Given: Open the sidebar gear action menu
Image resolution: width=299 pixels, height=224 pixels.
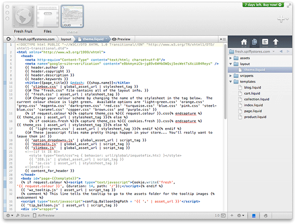Looking at the screenshot, I should 241,216.
